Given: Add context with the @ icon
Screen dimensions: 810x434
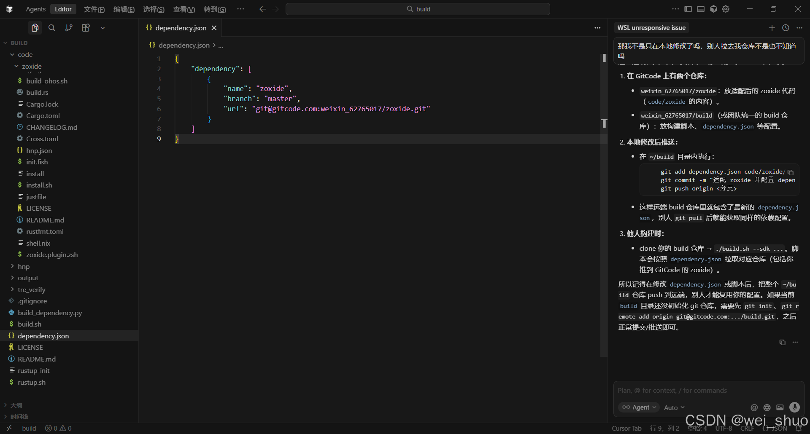Looking at the screenshot, I should 754,407.
